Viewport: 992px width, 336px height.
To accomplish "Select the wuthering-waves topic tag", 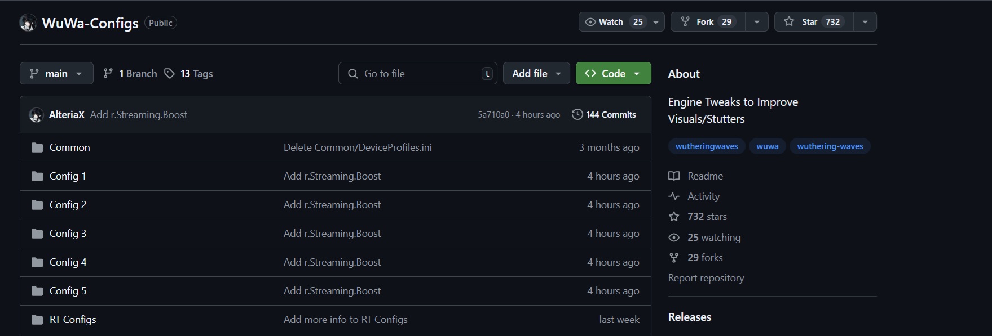I will tap(830, 146).
